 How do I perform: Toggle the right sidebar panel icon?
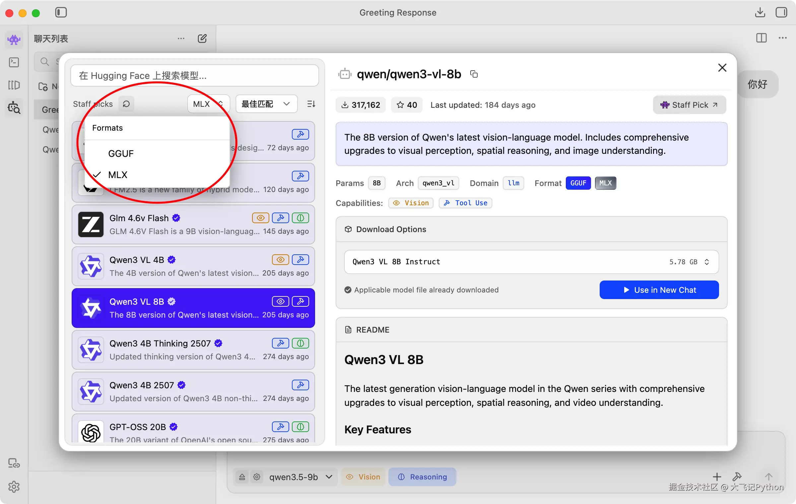click(x=781, y=13)
